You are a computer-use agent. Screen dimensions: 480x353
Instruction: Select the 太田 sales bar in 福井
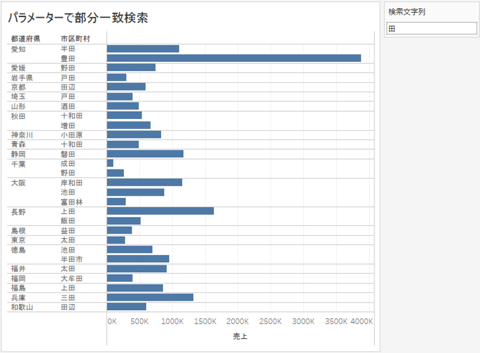(137, 269)
